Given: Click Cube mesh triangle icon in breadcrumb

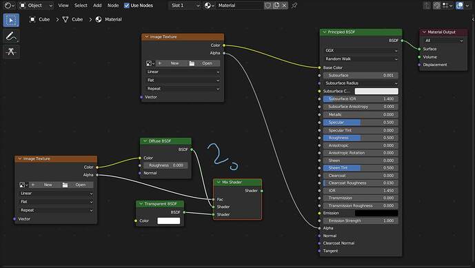Looking at the screenshot, I should pos(65,19).
